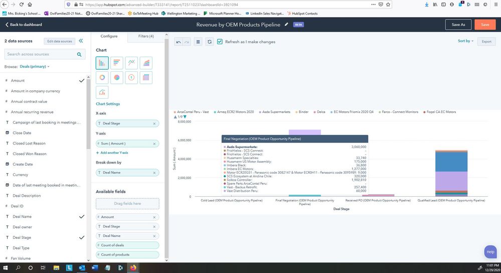Select the Close Date property
501x273 pixels.
pyautogui.click(x=22, y=132)
